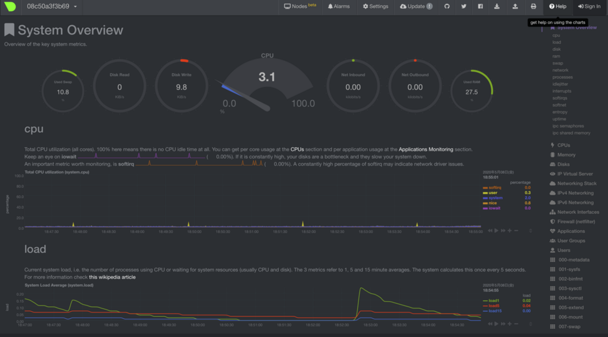Image resolution: width=608 pixels, height=337 pixels.
Task: Click the download snapshot icon
Action: pos(497,7)
